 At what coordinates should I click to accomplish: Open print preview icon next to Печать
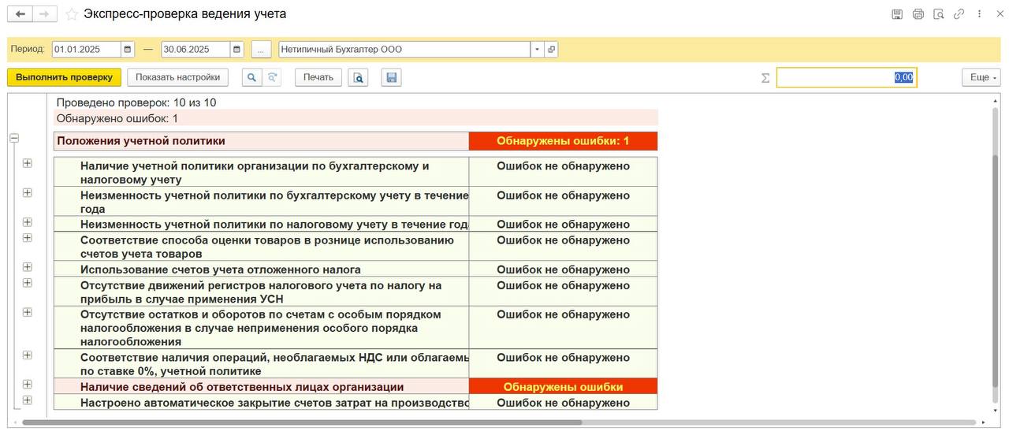coord(358,77)
